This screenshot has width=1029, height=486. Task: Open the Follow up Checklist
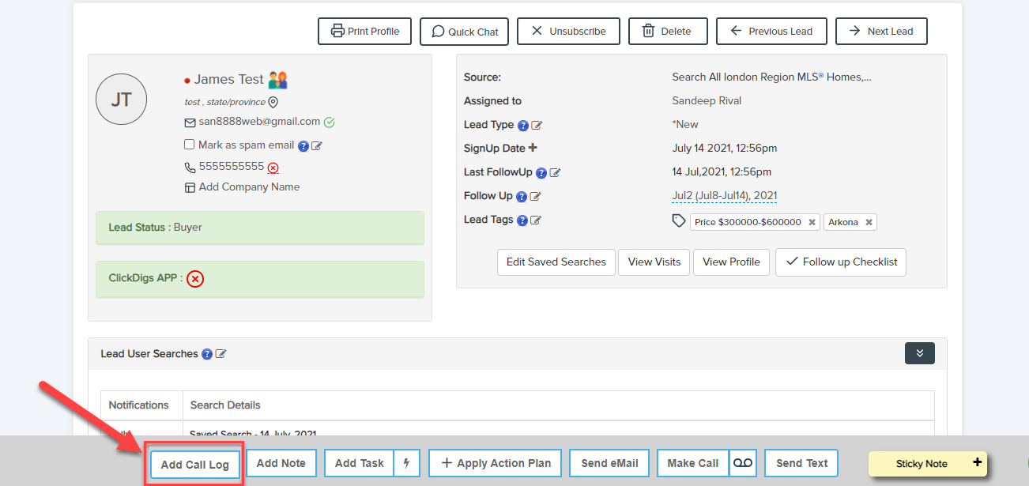click(841, 262)
